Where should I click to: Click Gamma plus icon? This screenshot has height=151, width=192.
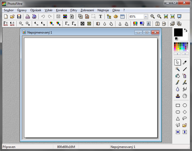click(74, 24)
